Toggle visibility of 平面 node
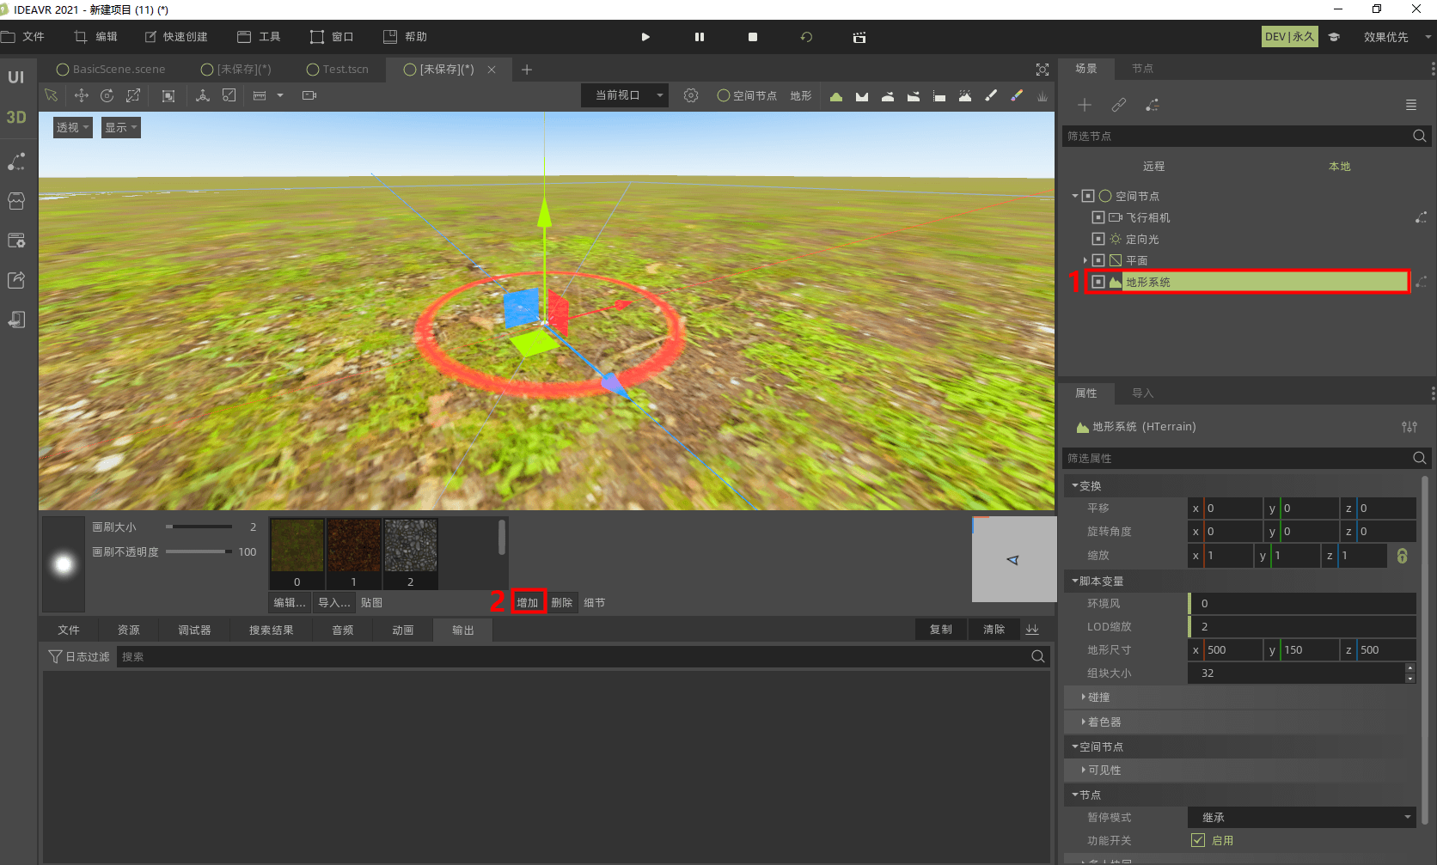This screenshot has width=1437, height=865. [x=1098, y=260]
